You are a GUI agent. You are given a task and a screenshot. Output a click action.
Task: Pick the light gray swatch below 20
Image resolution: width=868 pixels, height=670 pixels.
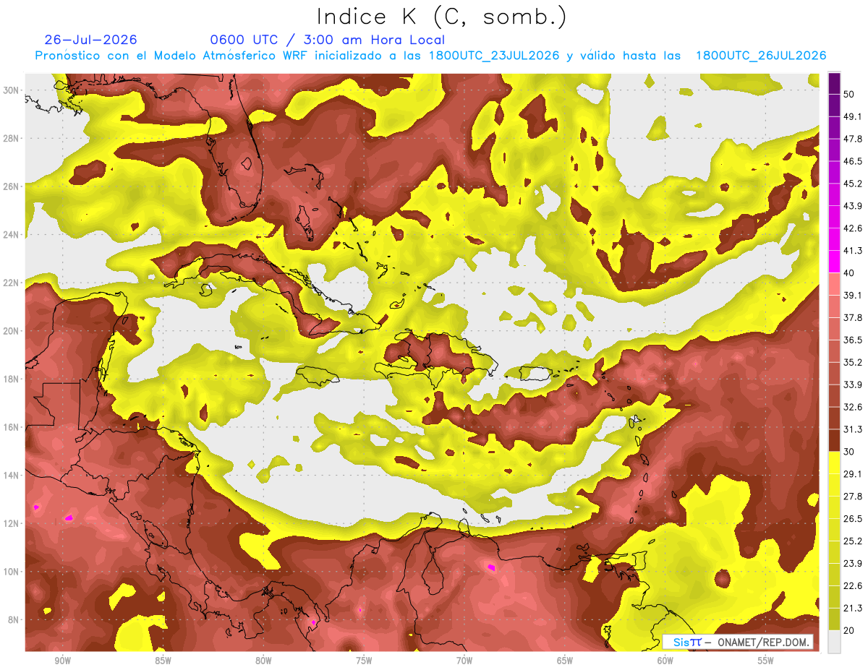click(834, 641)
